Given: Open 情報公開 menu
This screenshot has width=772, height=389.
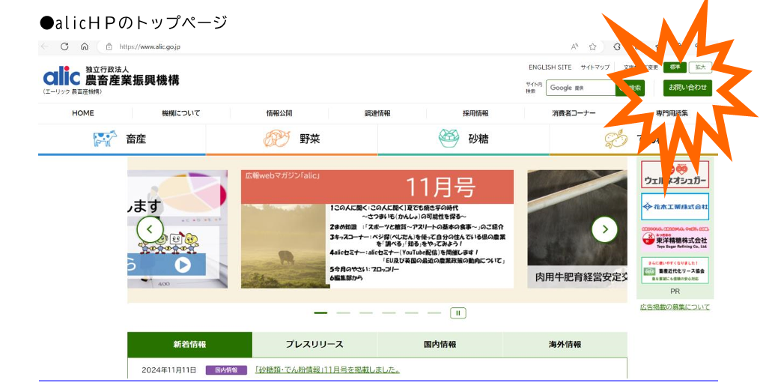Looking at the screenshot, I should tap(279, 113).
